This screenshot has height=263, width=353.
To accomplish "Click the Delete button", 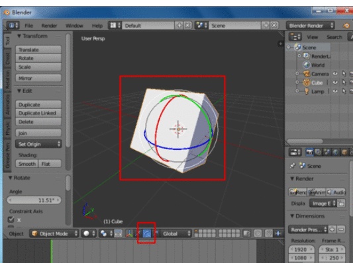I will (38, 122).
